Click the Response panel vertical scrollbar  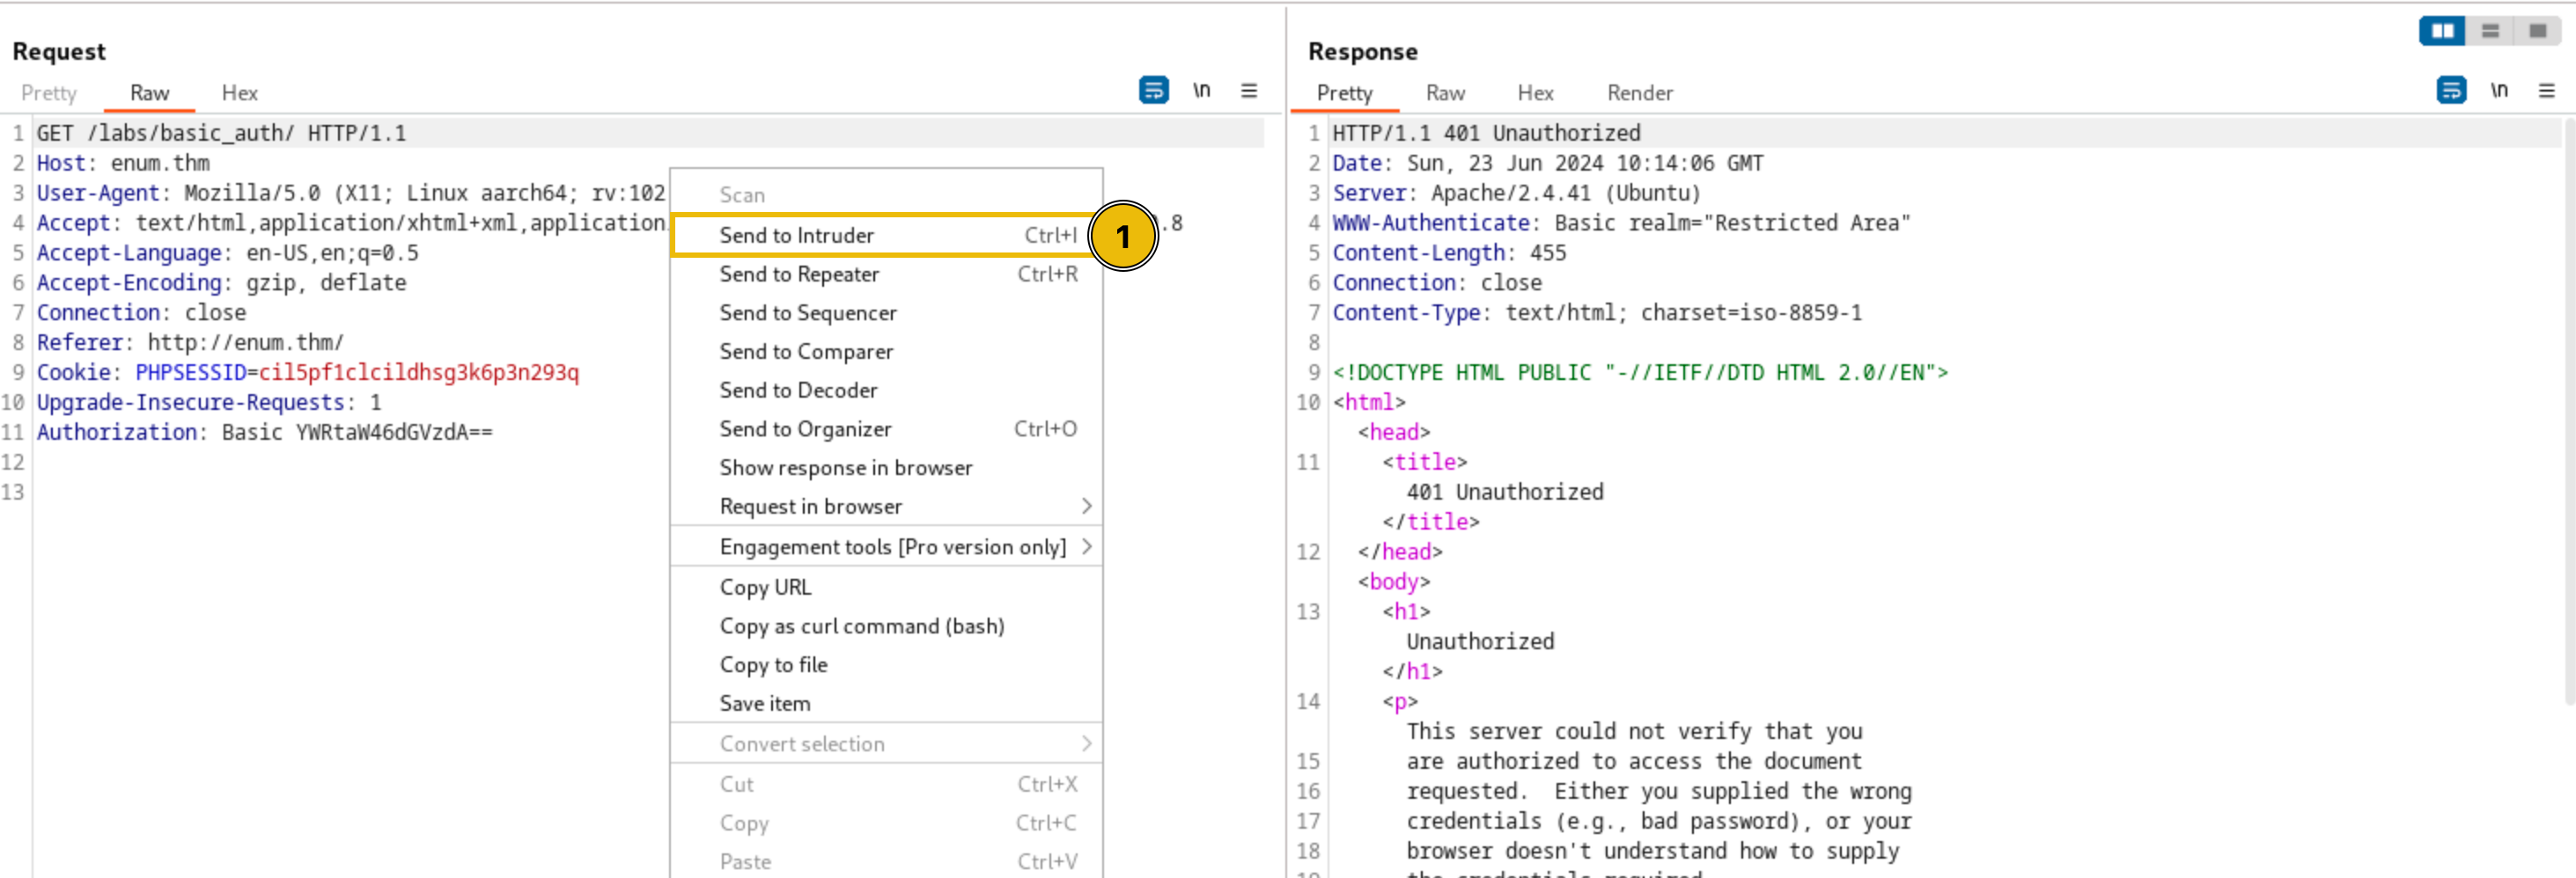[x=2569, y=410]
